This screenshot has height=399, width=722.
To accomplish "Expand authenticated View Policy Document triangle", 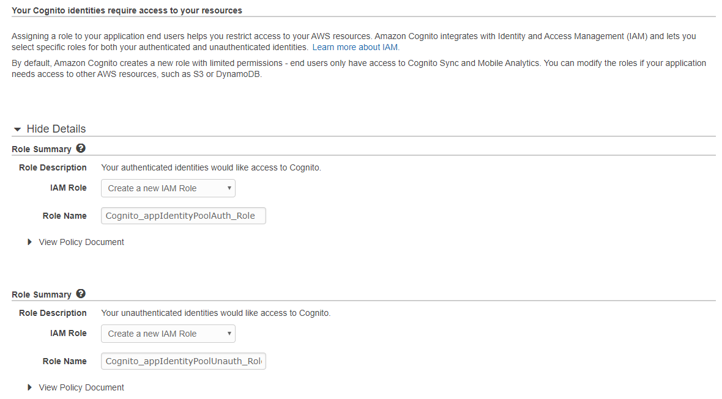I will click(x=30, y=242).
